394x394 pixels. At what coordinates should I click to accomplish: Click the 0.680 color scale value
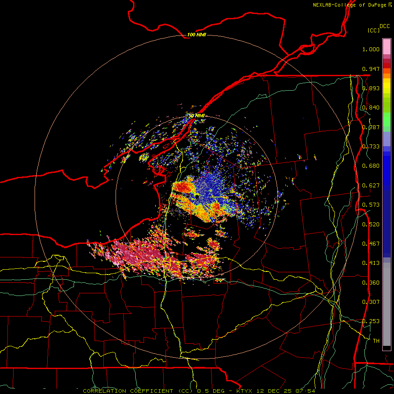tap(371, 166)
